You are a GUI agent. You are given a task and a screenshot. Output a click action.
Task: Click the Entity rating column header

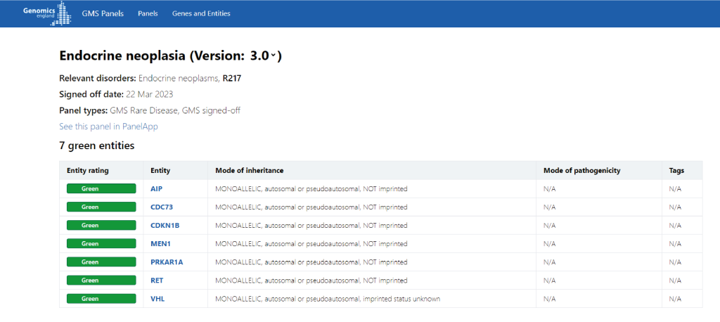coord(88,170)
